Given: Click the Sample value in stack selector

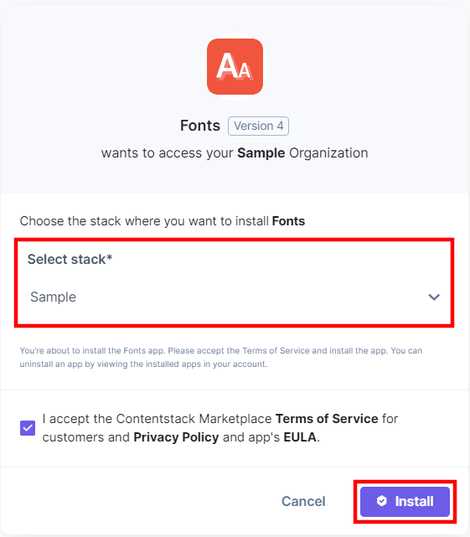Looking at the screenshot, I should pyautogui.click(x=53, y=297).
